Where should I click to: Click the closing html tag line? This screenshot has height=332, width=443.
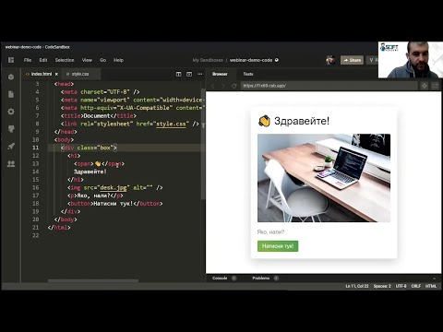click(x=59, y=228)
